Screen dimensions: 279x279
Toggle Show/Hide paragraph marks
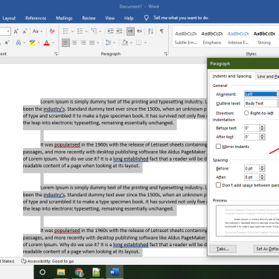(161, 31)
